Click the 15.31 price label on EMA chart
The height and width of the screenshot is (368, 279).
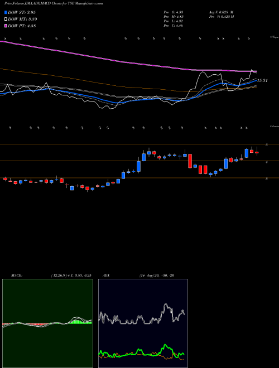[x=263, y=80]
